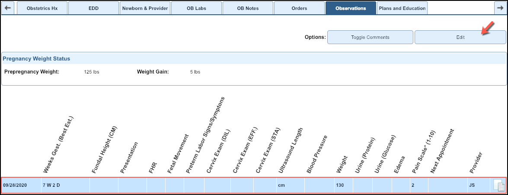Image resolution: width=508 pixels, height=195 pixels.
Task: Select the OB Labs tab
Action: coord(196,8)
